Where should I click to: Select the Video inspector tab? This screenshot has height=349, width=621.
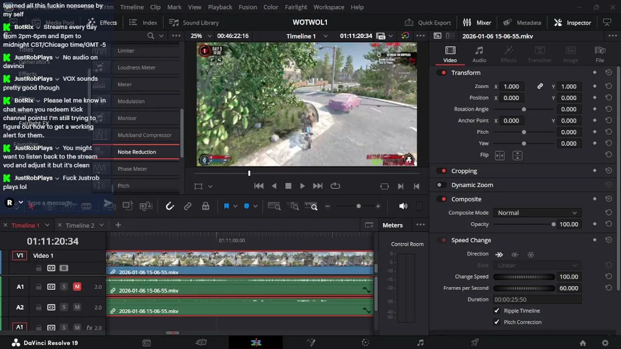[450, 54]
